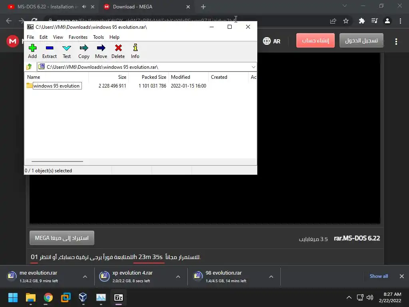The height and width of the screenshot is (307, 409).
Task: Click the 7-Zip taskbar icon
Action: [x=118, y=297]
